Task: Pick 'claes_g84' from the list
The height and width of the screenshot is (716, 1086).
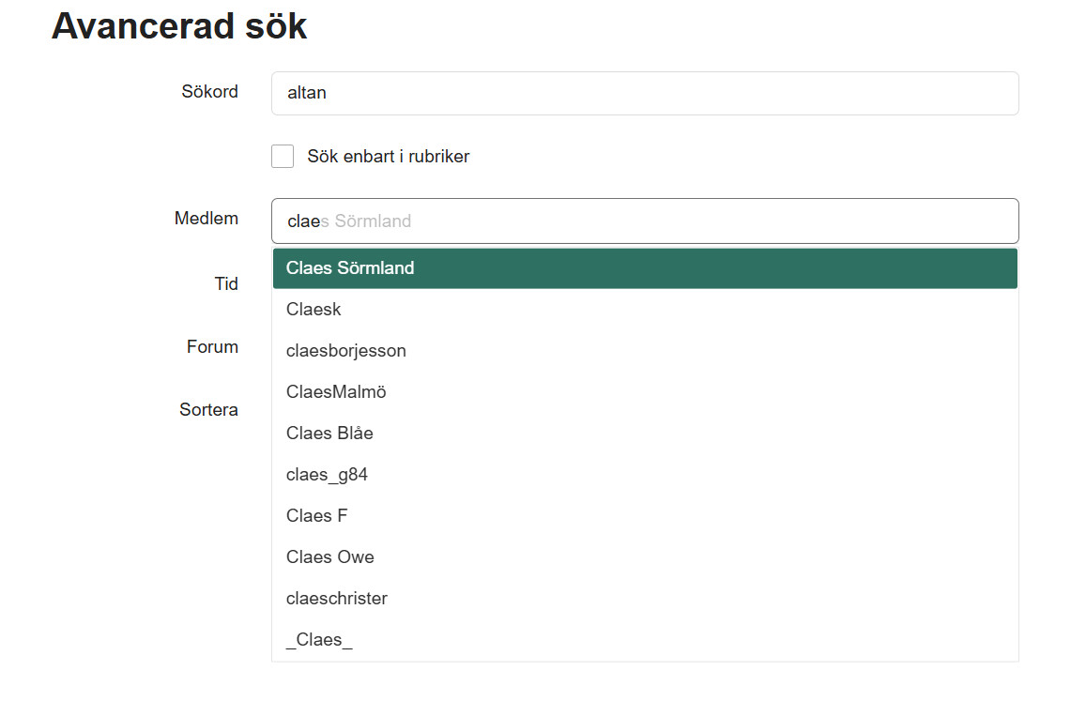Action: click(x=644, y=474)
